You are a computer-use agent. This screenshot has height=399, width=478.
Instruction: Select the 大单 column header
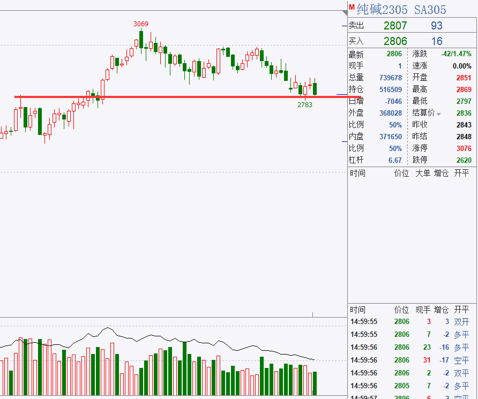point(422,173)
